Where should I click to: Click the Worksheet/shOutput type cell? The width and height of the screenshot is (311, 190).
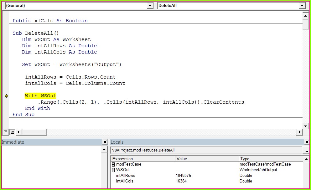[x=258, y=170]
